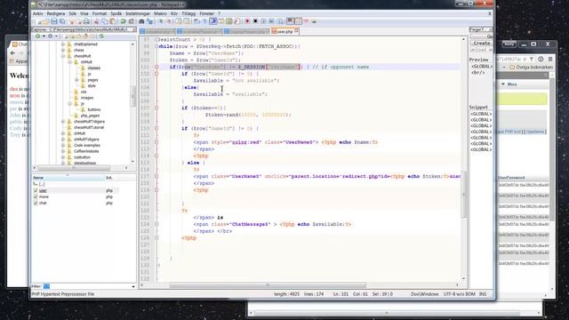Select the php_pages folder in the tree
This screenshot has height=320, width=569.
pos(90,116)
